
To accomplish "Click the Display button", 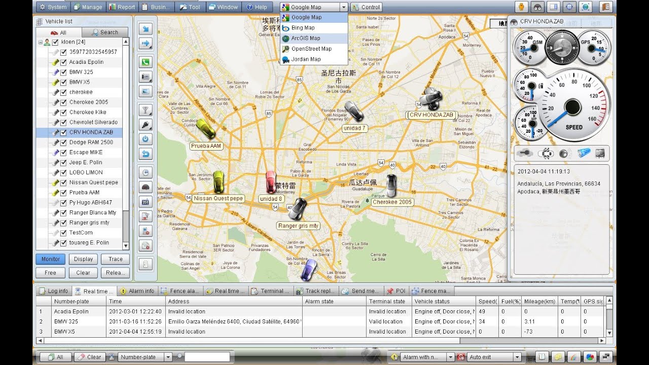I will 83,259.
